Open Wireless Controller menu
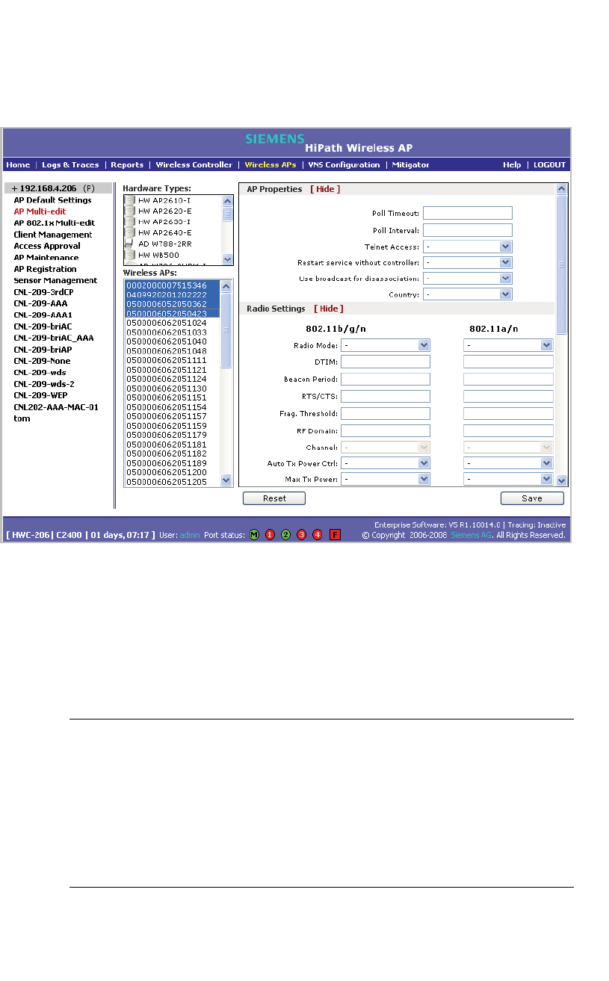This screenshot has width=609, height=981. tap(194, 165)
